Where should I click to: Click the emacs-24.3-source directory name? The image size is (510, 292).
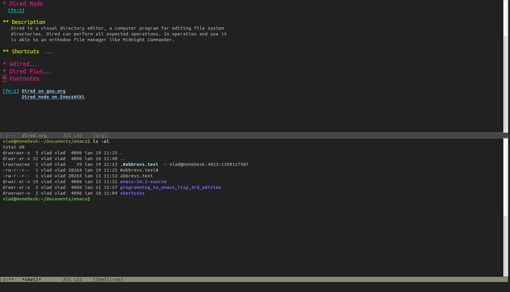pyautogui.click(x=143, y=182)
